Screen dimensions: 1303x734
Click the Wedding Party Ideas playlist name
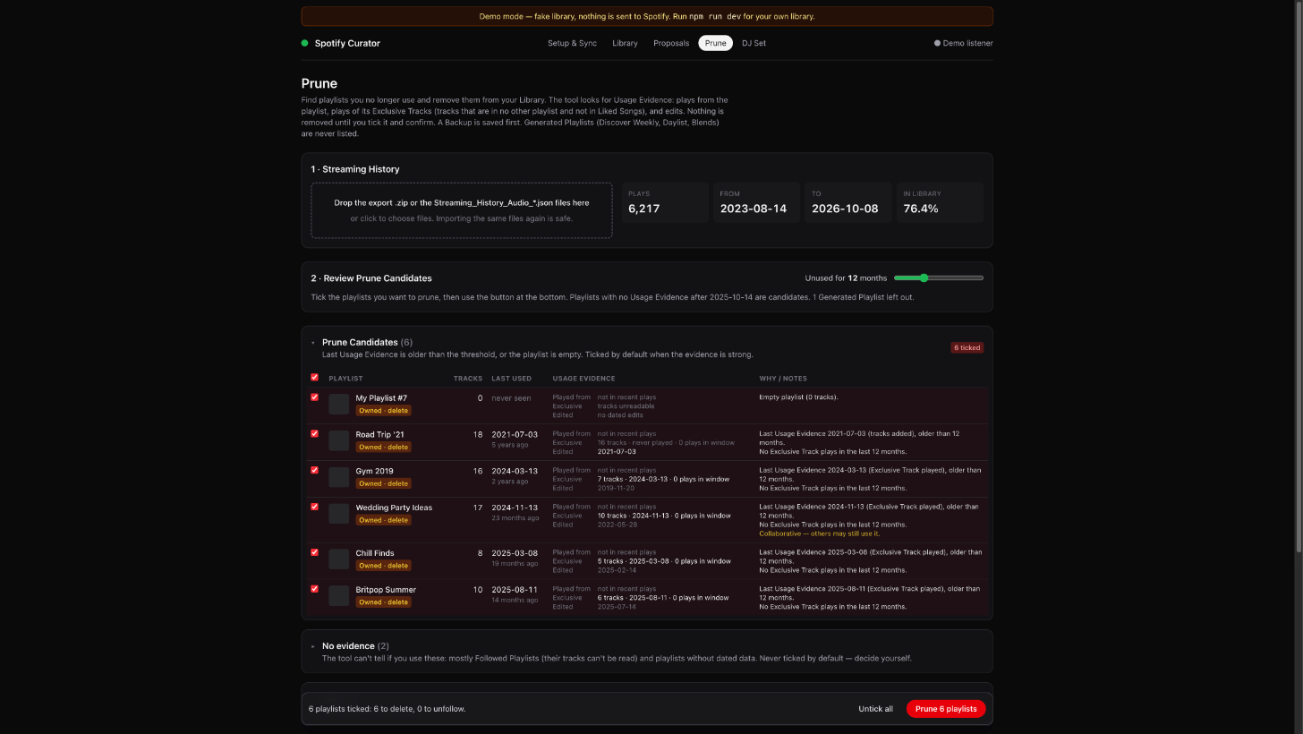pyautogui.click(x=394, y=508)
